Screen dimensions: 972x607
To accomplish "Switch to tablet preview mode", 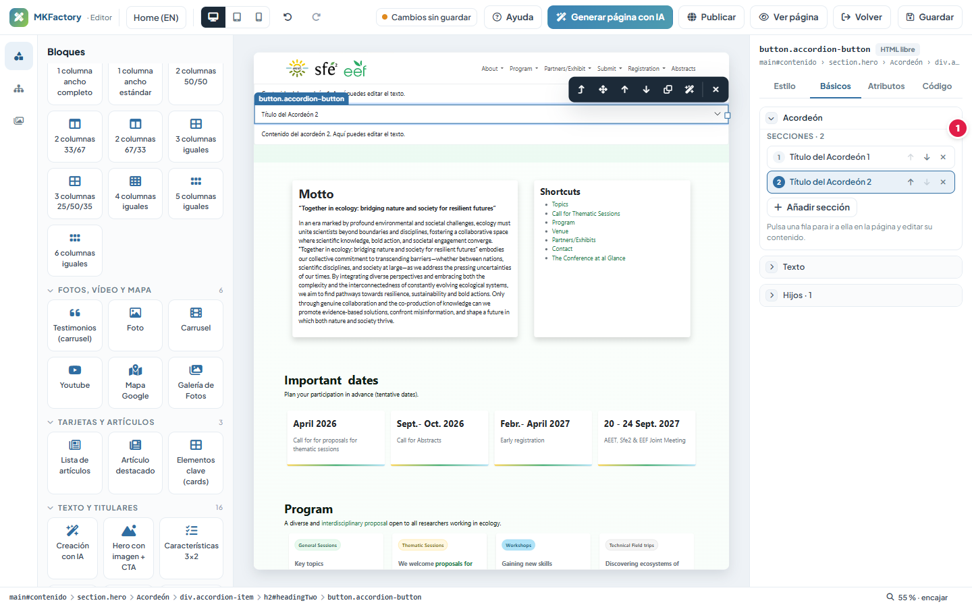I will tap(237, 17).
